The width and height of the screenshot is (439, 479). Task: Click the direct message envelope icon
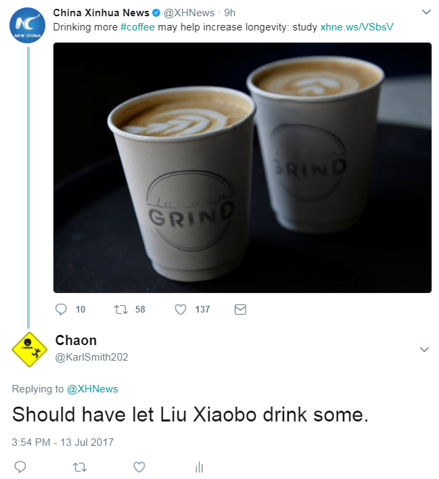[x=240, y=310]
